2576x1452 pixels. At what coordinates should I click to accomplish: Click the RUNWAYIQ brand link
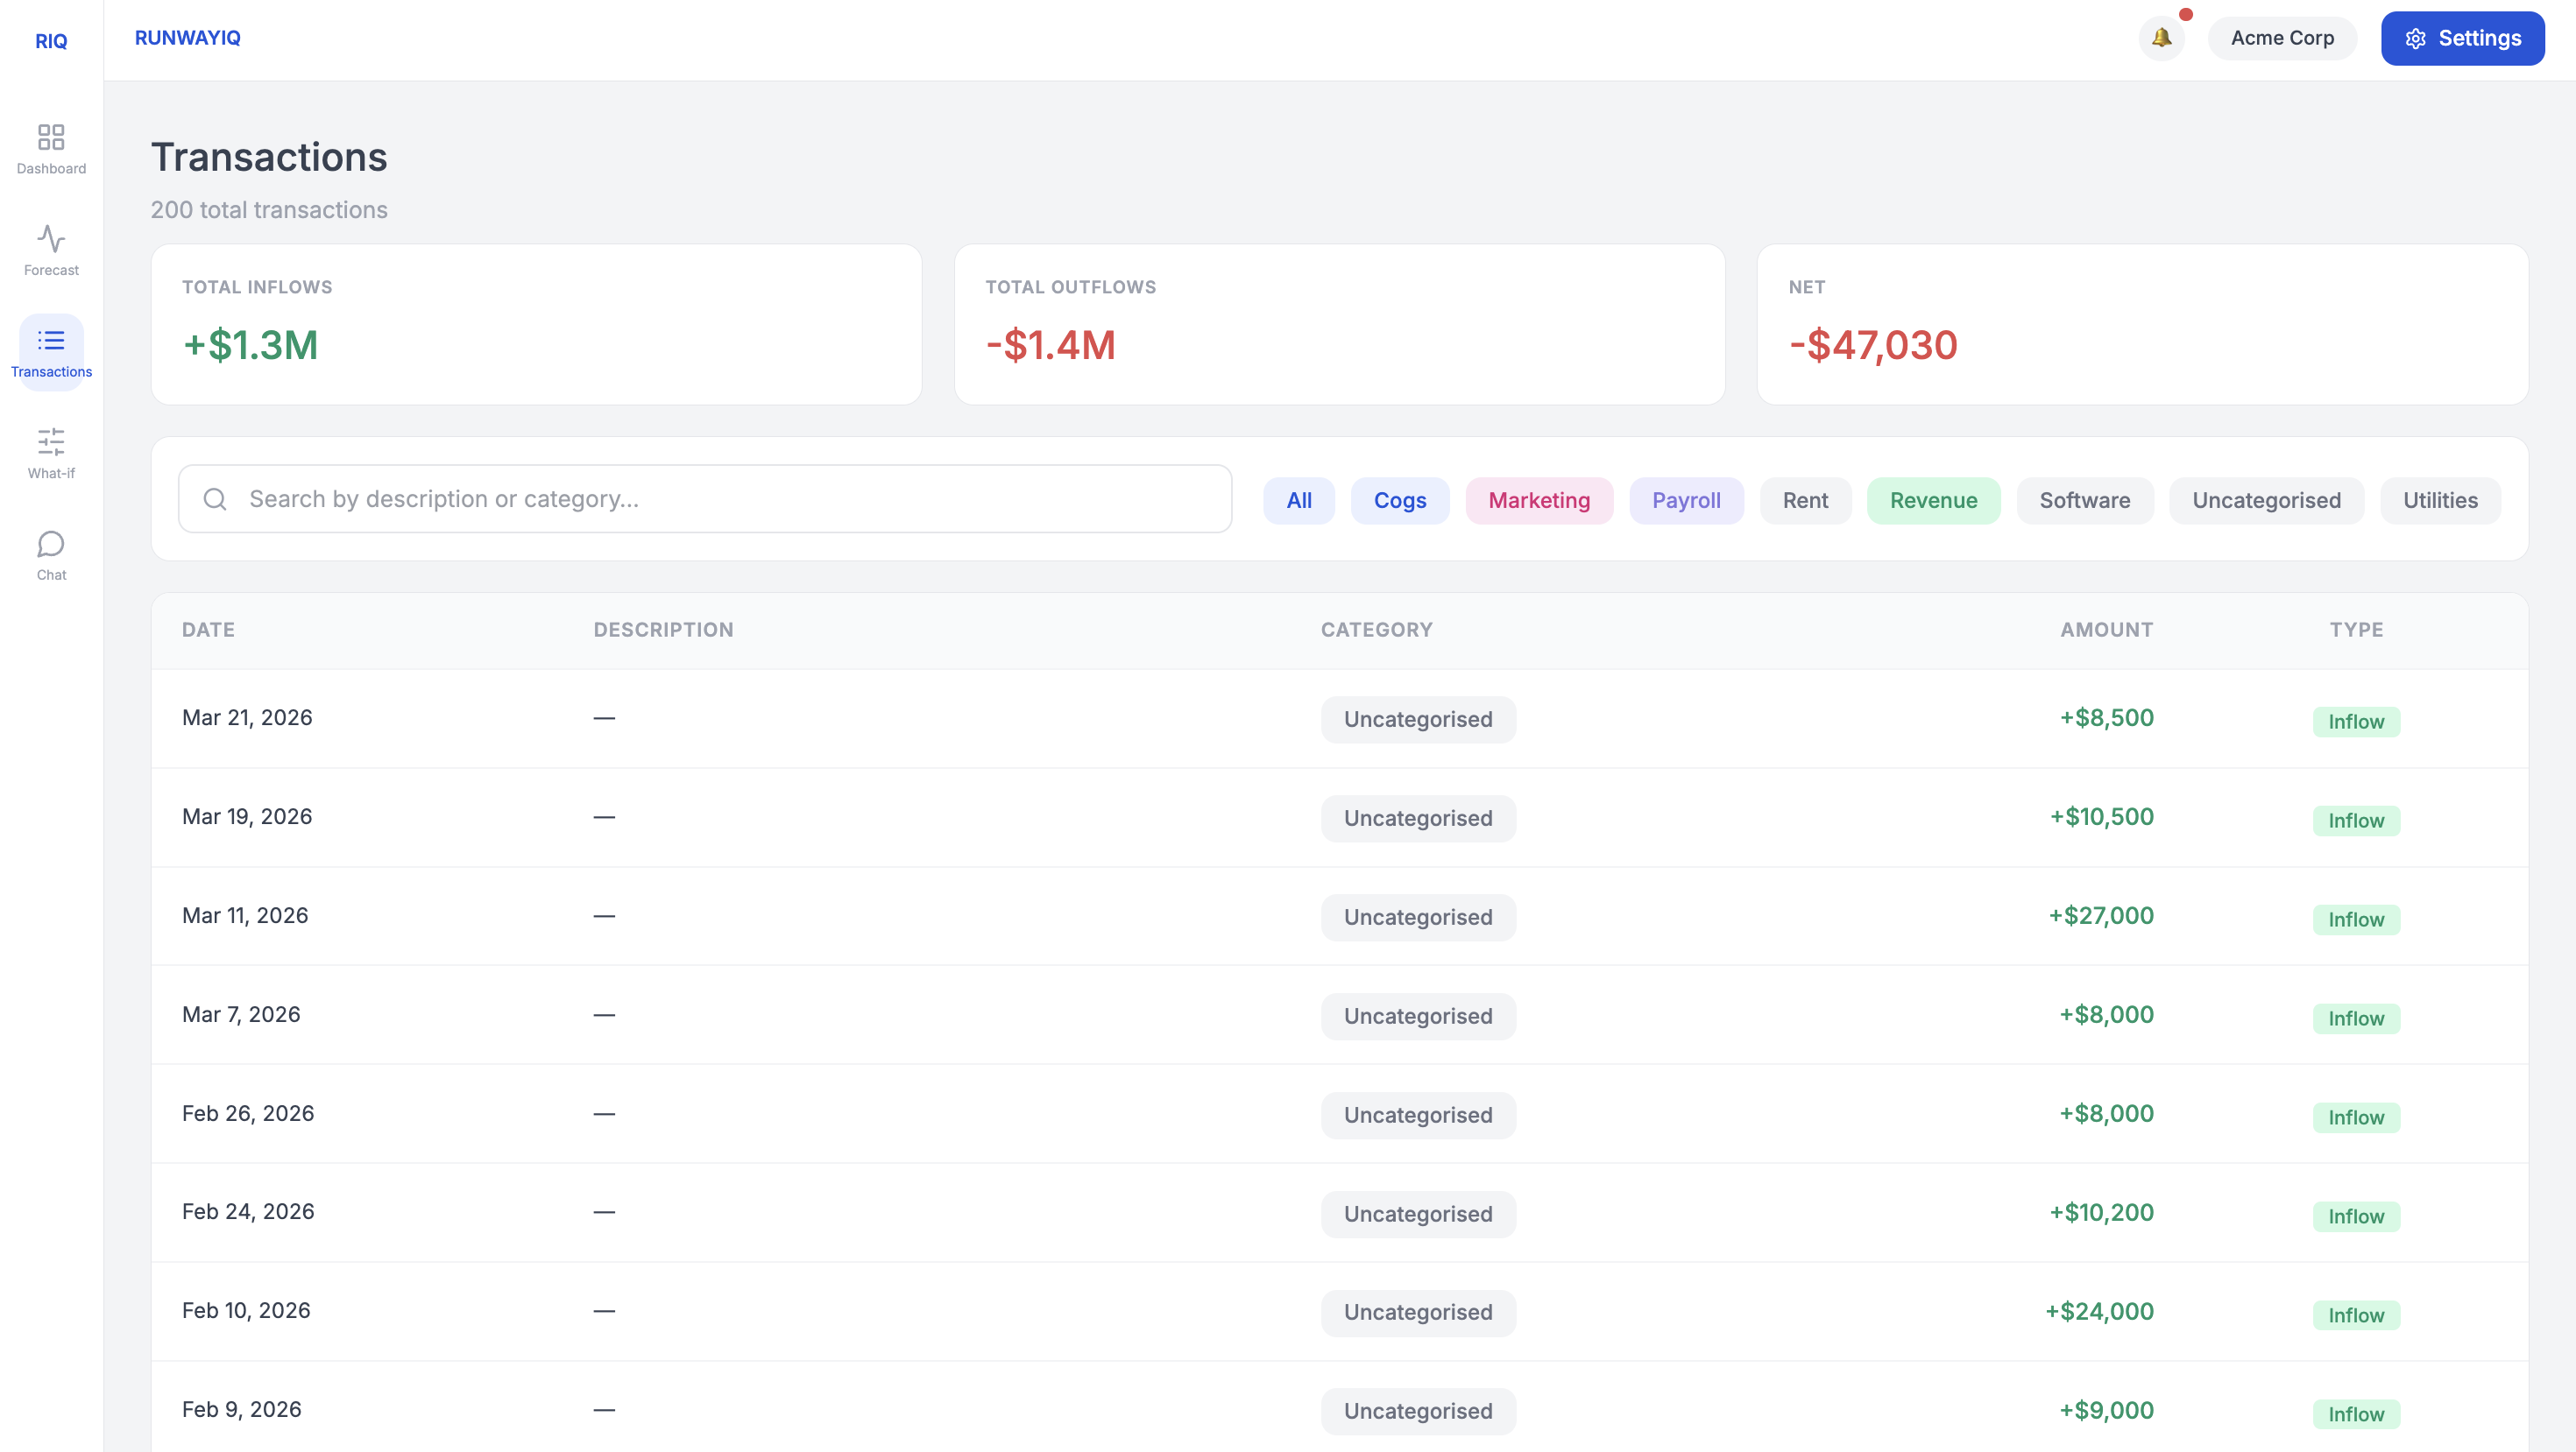coord(187,38)
